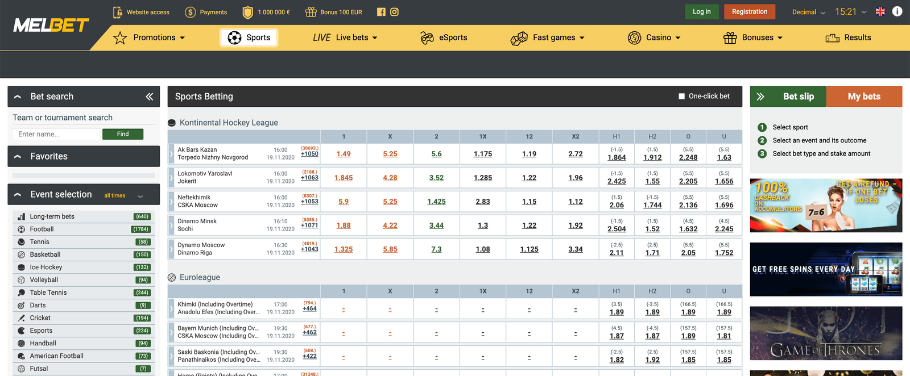This screenshot has width=910, height=376.
Task: Click the Tennis ball icon
Action: [21, 242]
